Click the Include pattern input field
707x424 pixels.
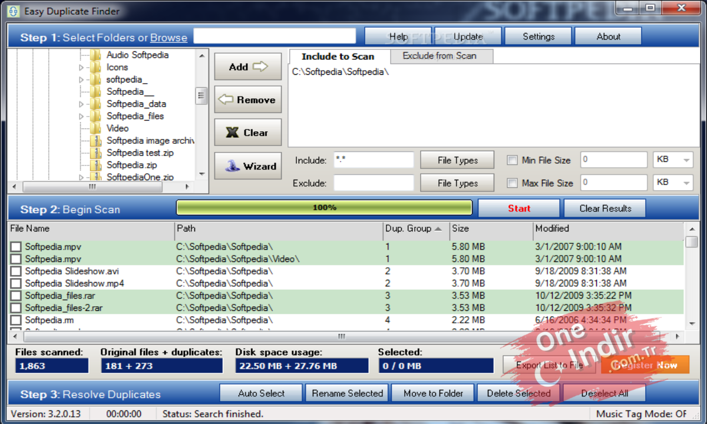(374, 160)
